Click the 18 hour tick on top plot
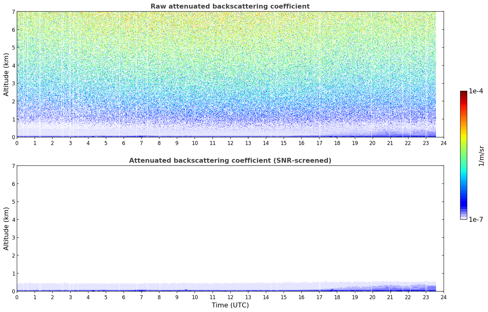 pos(337,143)
